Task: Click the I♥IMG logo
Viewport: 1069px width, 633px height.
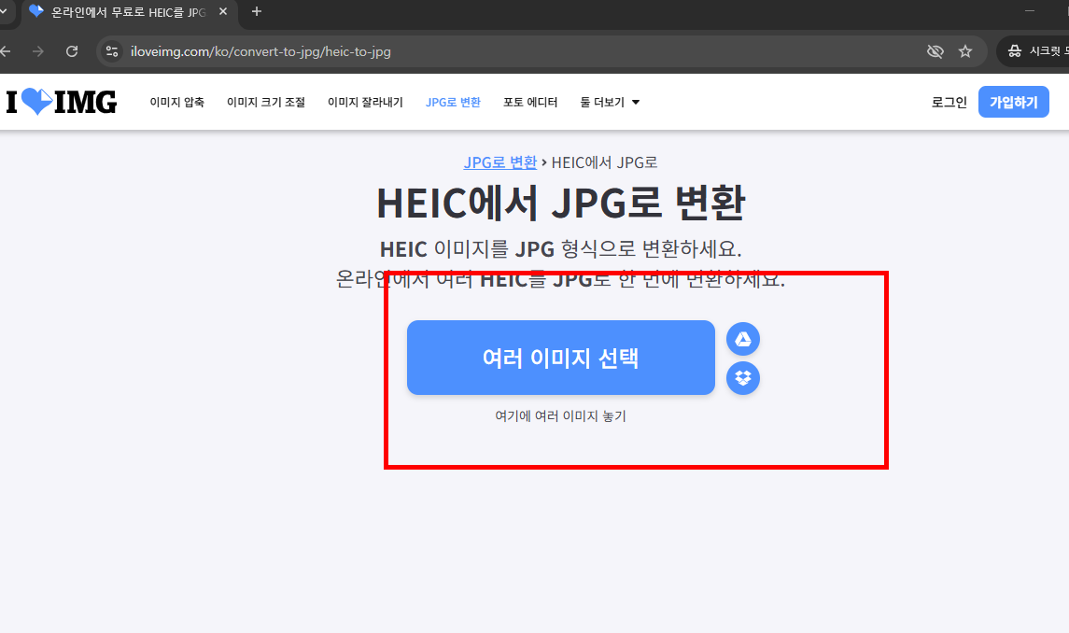Action: [x=62, y=102]
